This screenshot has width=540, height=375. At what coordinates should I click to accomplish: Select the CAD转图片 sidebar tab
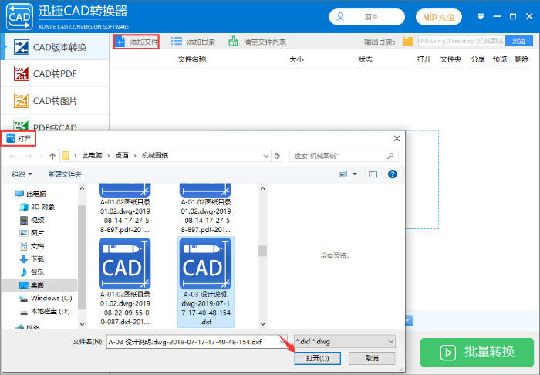click(55, 100)
